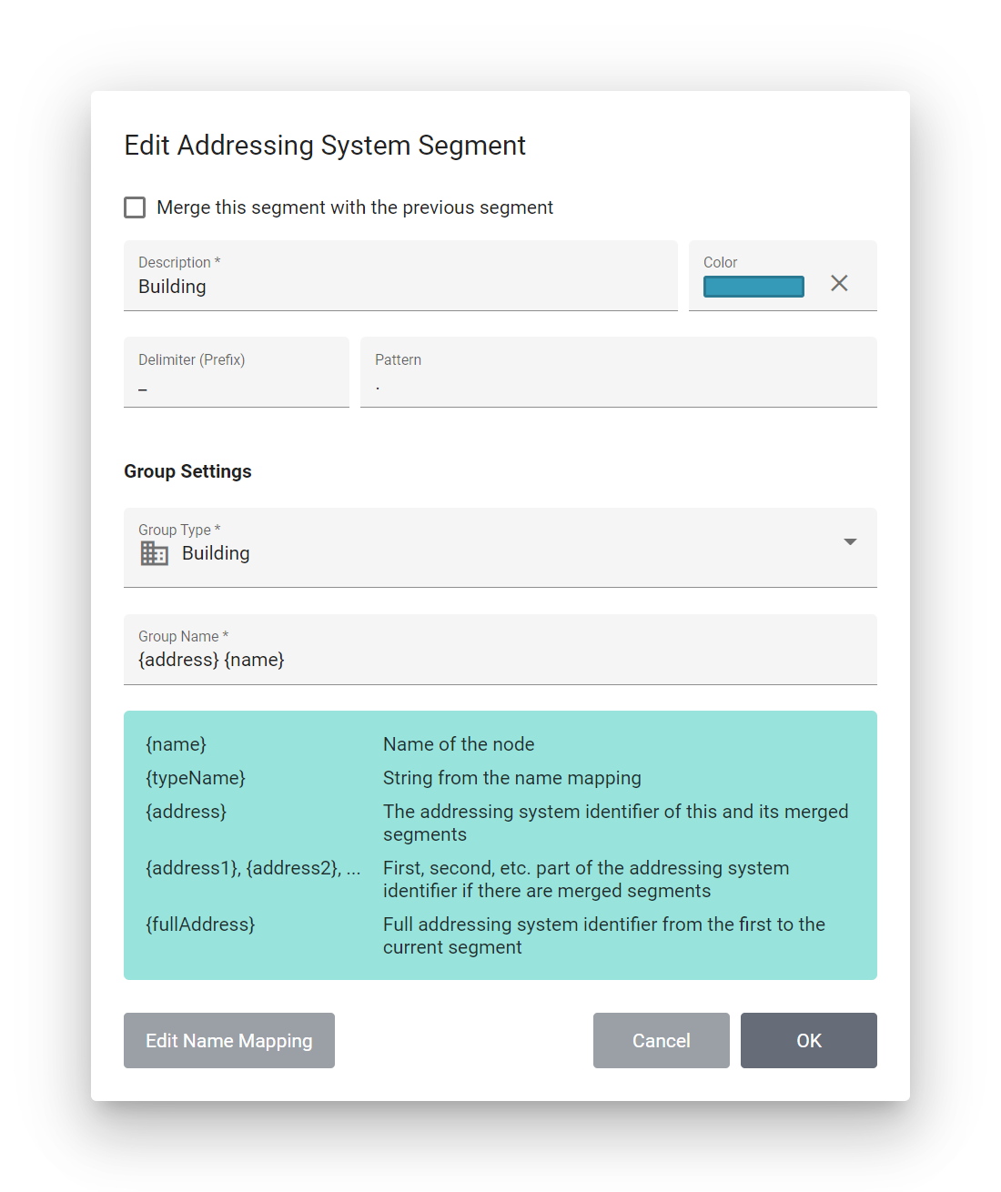The image size is (1001, 1192).
Task: Confirm changes with the OK button
Action: pyautogui.click(x=808, y=1040)
